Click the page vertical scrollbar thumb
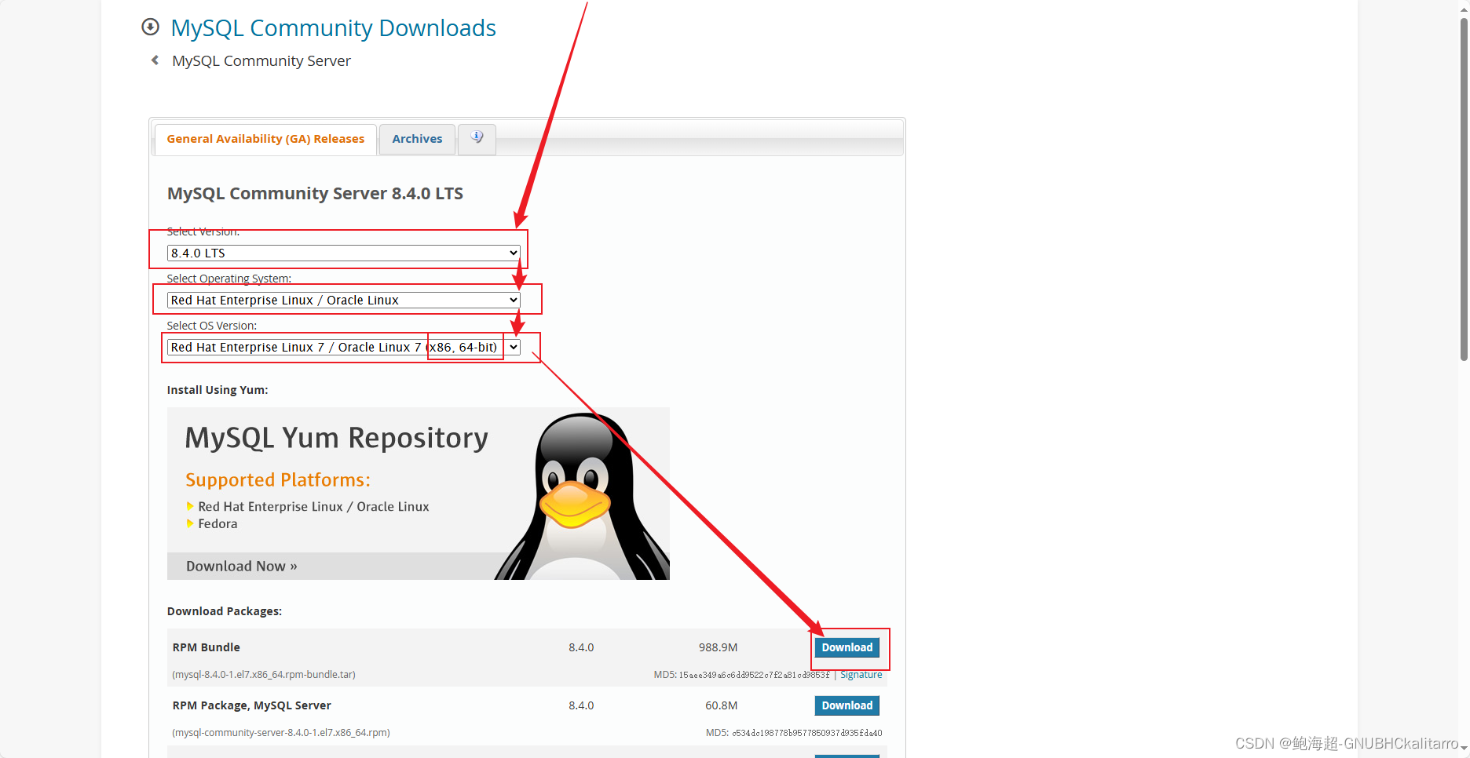The width and height of the screenshot is (1470, 758). click(1464, 188)
